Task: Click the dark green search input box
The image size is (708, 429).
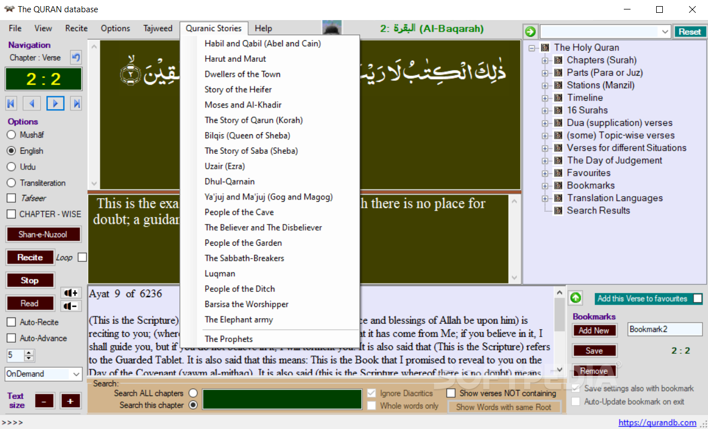Action: (282, 399)
